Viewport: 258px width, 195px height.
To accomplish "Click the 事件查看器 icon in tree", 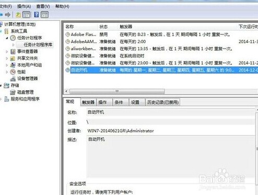I will pyautogui.click(x=13, y=52).
